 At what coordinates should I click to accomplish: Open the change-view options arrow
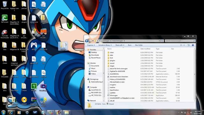pos(184,45)
